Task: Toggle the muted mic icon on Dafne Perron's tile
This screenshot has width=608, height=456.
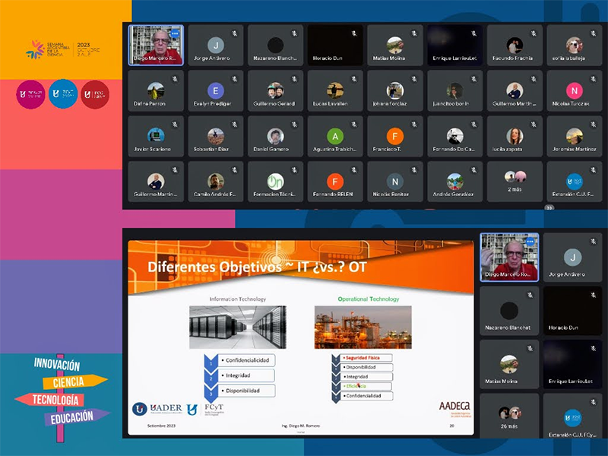Action: pyautogui.click(x=174, y=79)
